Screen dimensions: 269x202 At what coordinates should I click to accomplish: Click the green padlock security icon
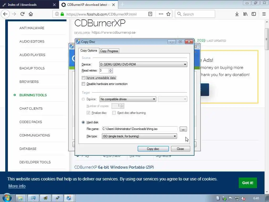pyautogui.click(x=62, y=14)
